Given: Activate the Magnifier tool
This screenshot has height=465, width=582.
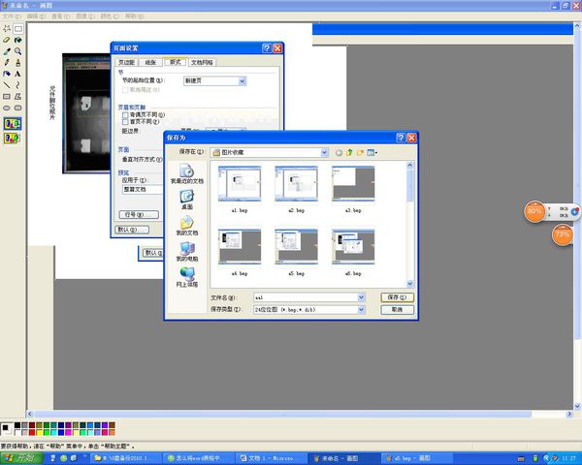Looking at the screenshot, I should pyautogui.click(x=17, y=51).
